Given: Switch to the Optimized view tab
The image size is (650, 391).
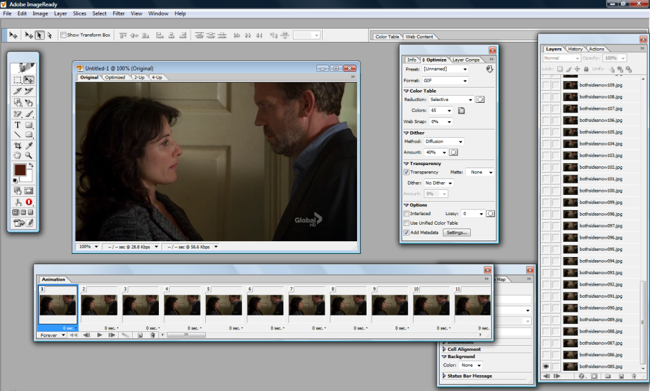Looking at the screenshot, I should pyautogui.click(x=115, y=77).
